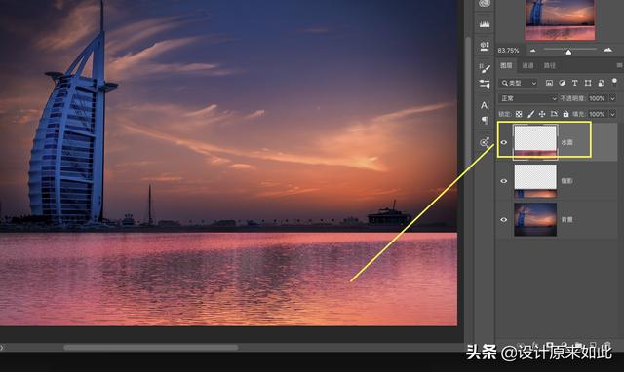This screenshot has width=624, height=372.
Task: Hide the 水面 layer with the eye icon
Action: coord(504,142)
